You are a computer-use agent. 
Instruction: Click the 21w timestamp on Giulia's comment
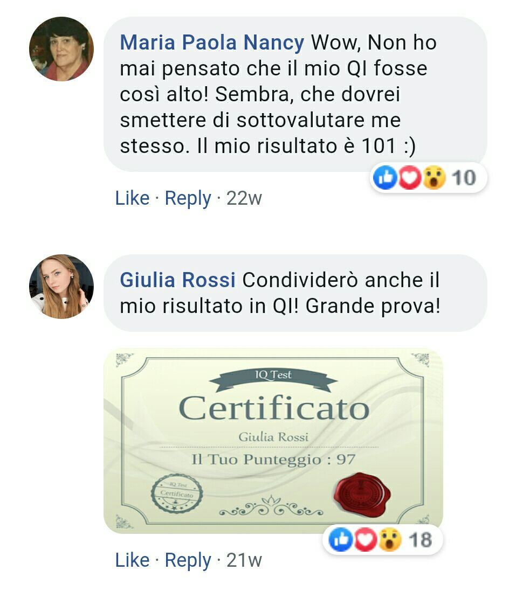[x=244, y=560]
